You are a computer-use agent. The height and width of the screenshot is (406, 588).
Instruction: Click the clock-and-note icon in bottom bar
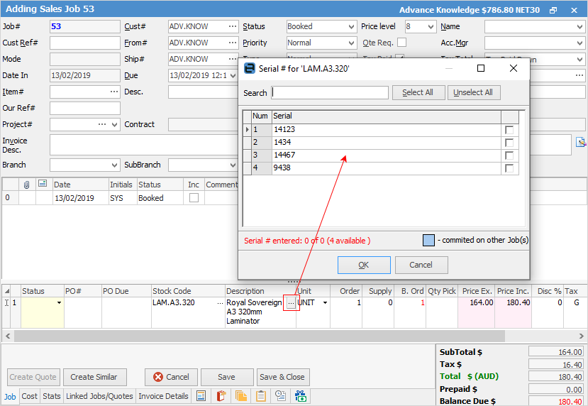(x=281, y=396)
